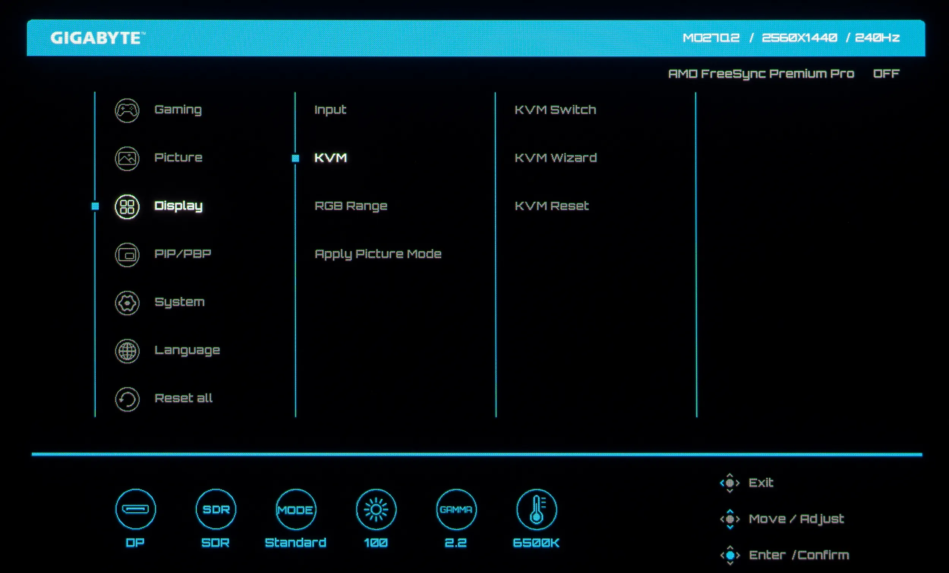This screenshot has width=949, height=573.
Task: Click the brightness sun icon showing 100
Action: (376, 510)
